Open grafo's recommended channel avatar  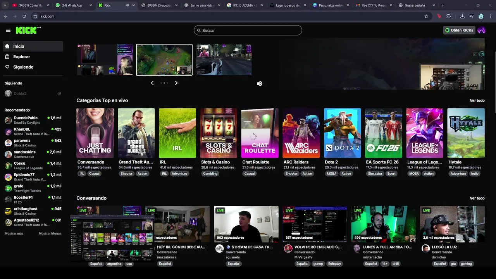(x=8, y=188)
